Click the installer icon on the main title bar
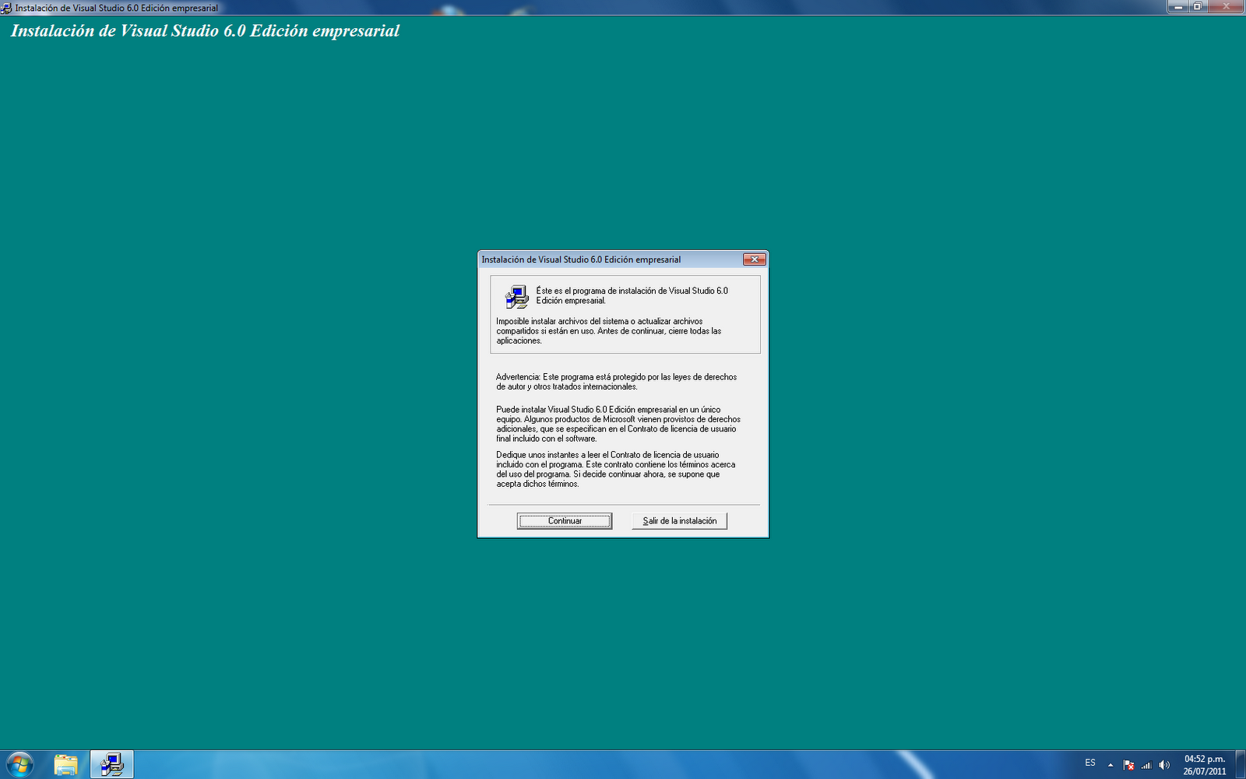 6,6
